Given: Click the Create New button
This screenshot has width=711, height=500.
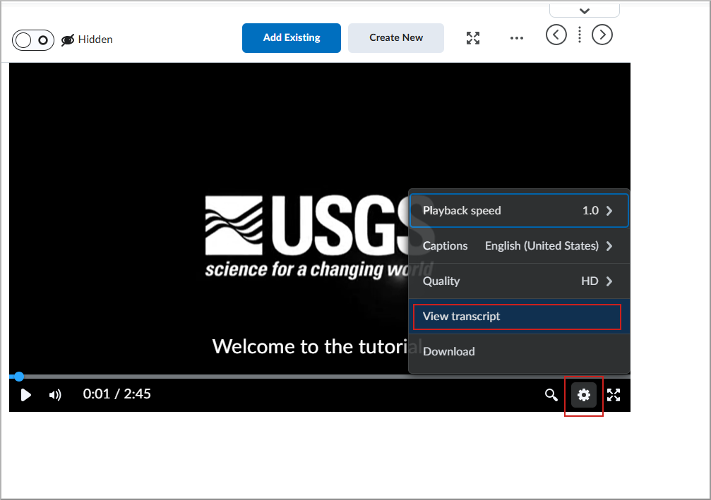Looking at the screenshot, I should [395, 38].
